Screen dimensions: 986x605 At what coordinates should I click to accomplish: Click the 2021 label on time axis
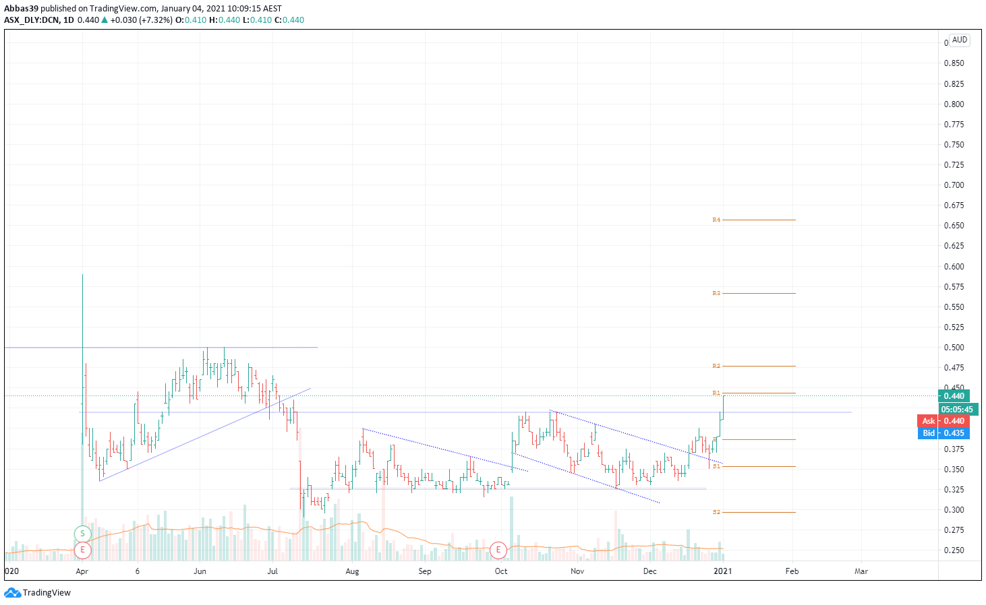pos(722,571)
